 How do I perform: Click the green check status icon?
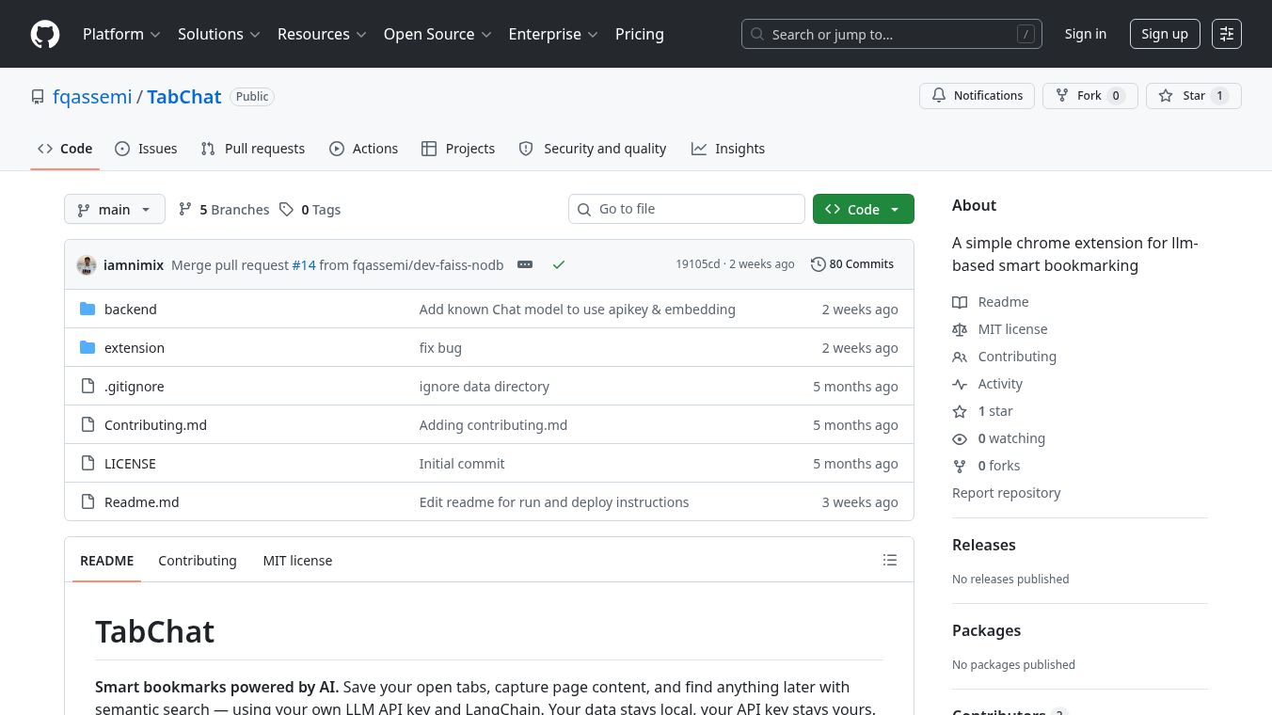559,265
